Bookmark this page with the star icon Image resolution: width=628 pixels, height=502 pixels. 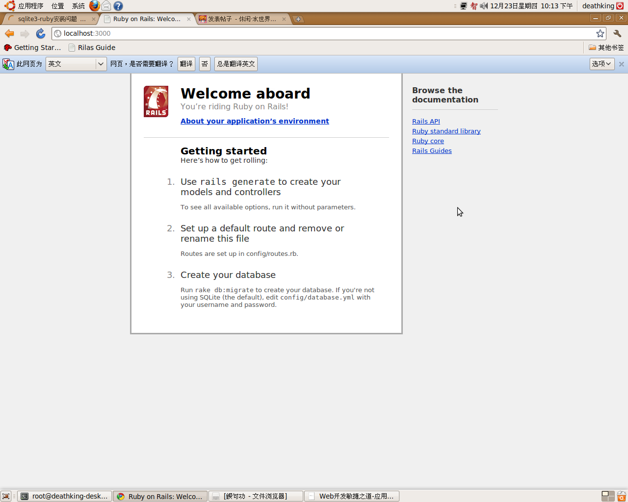[x=600, y=33]
